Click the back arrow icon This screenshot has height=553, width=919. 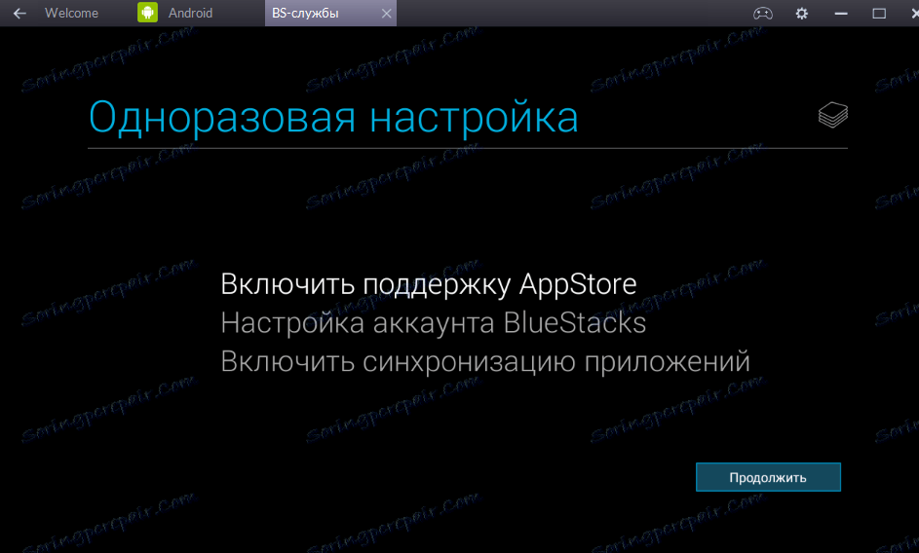[19, 13]
